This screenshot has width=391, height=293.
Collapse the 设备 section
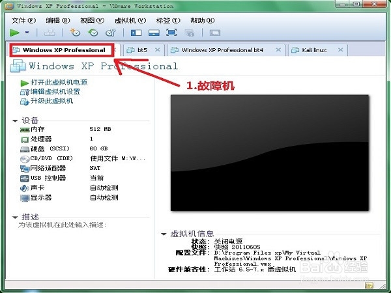click(15, 121)
